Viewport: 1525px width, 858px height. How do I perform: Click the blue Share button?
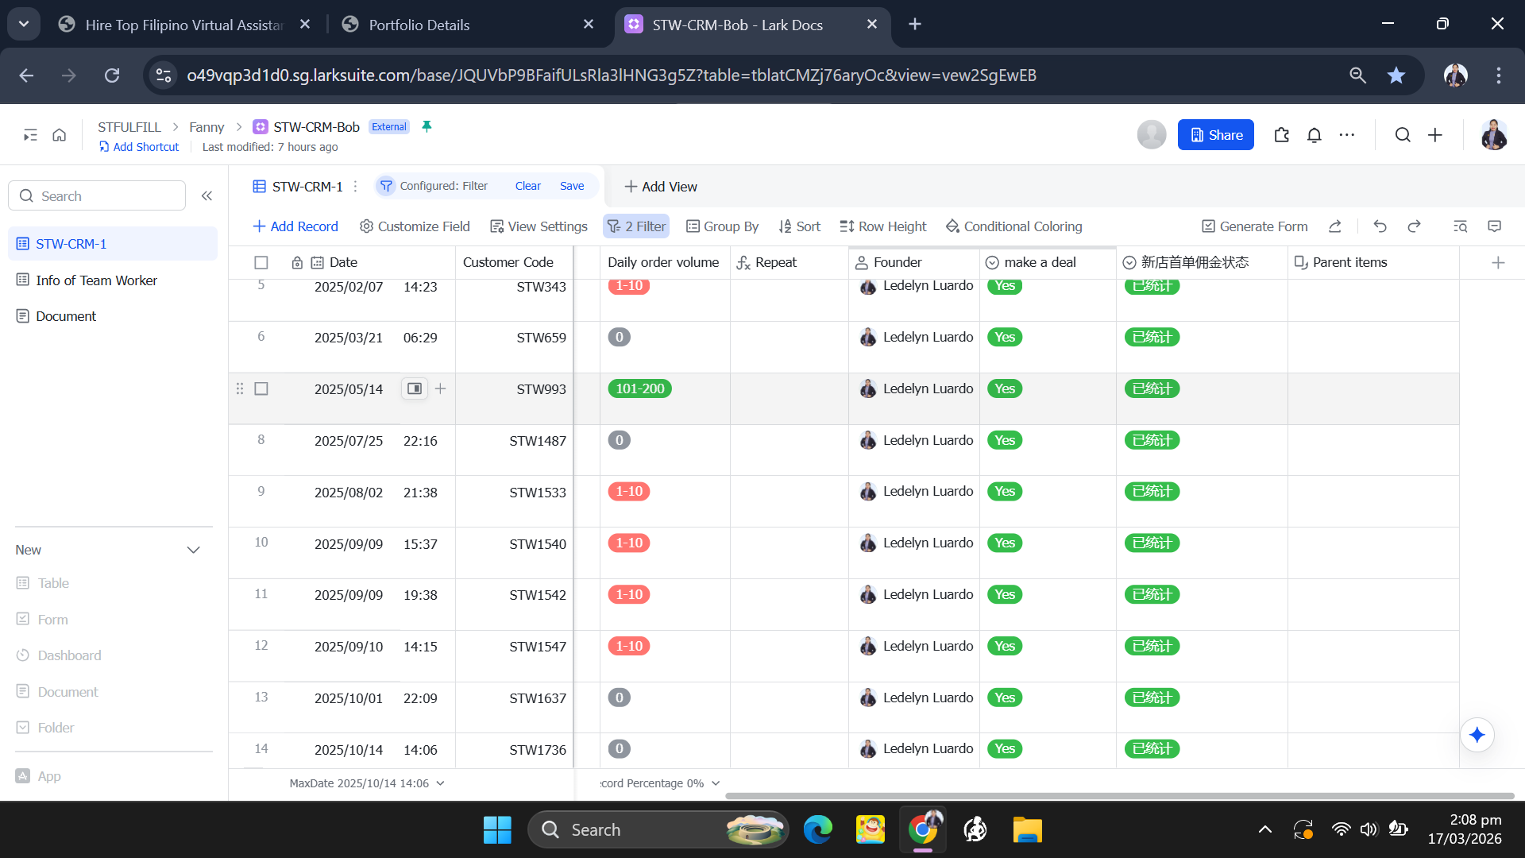pos(1215,135)
